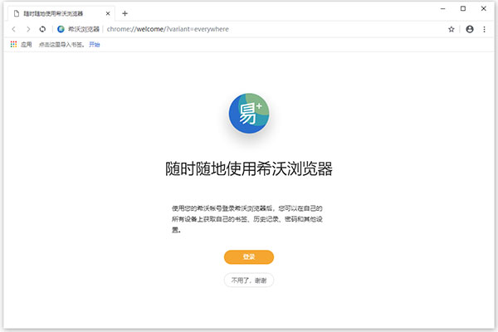The height and width of the screenshot is (332, 498).
Task: Click the 点击这里导入书签 text
Action: (61, 45)
